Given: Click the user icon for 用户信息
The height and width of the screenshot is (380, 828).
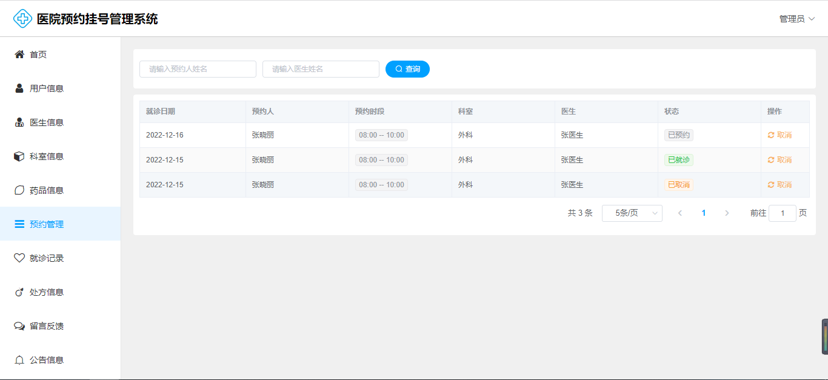Looking at the screenshot, I should coord(19,88).
